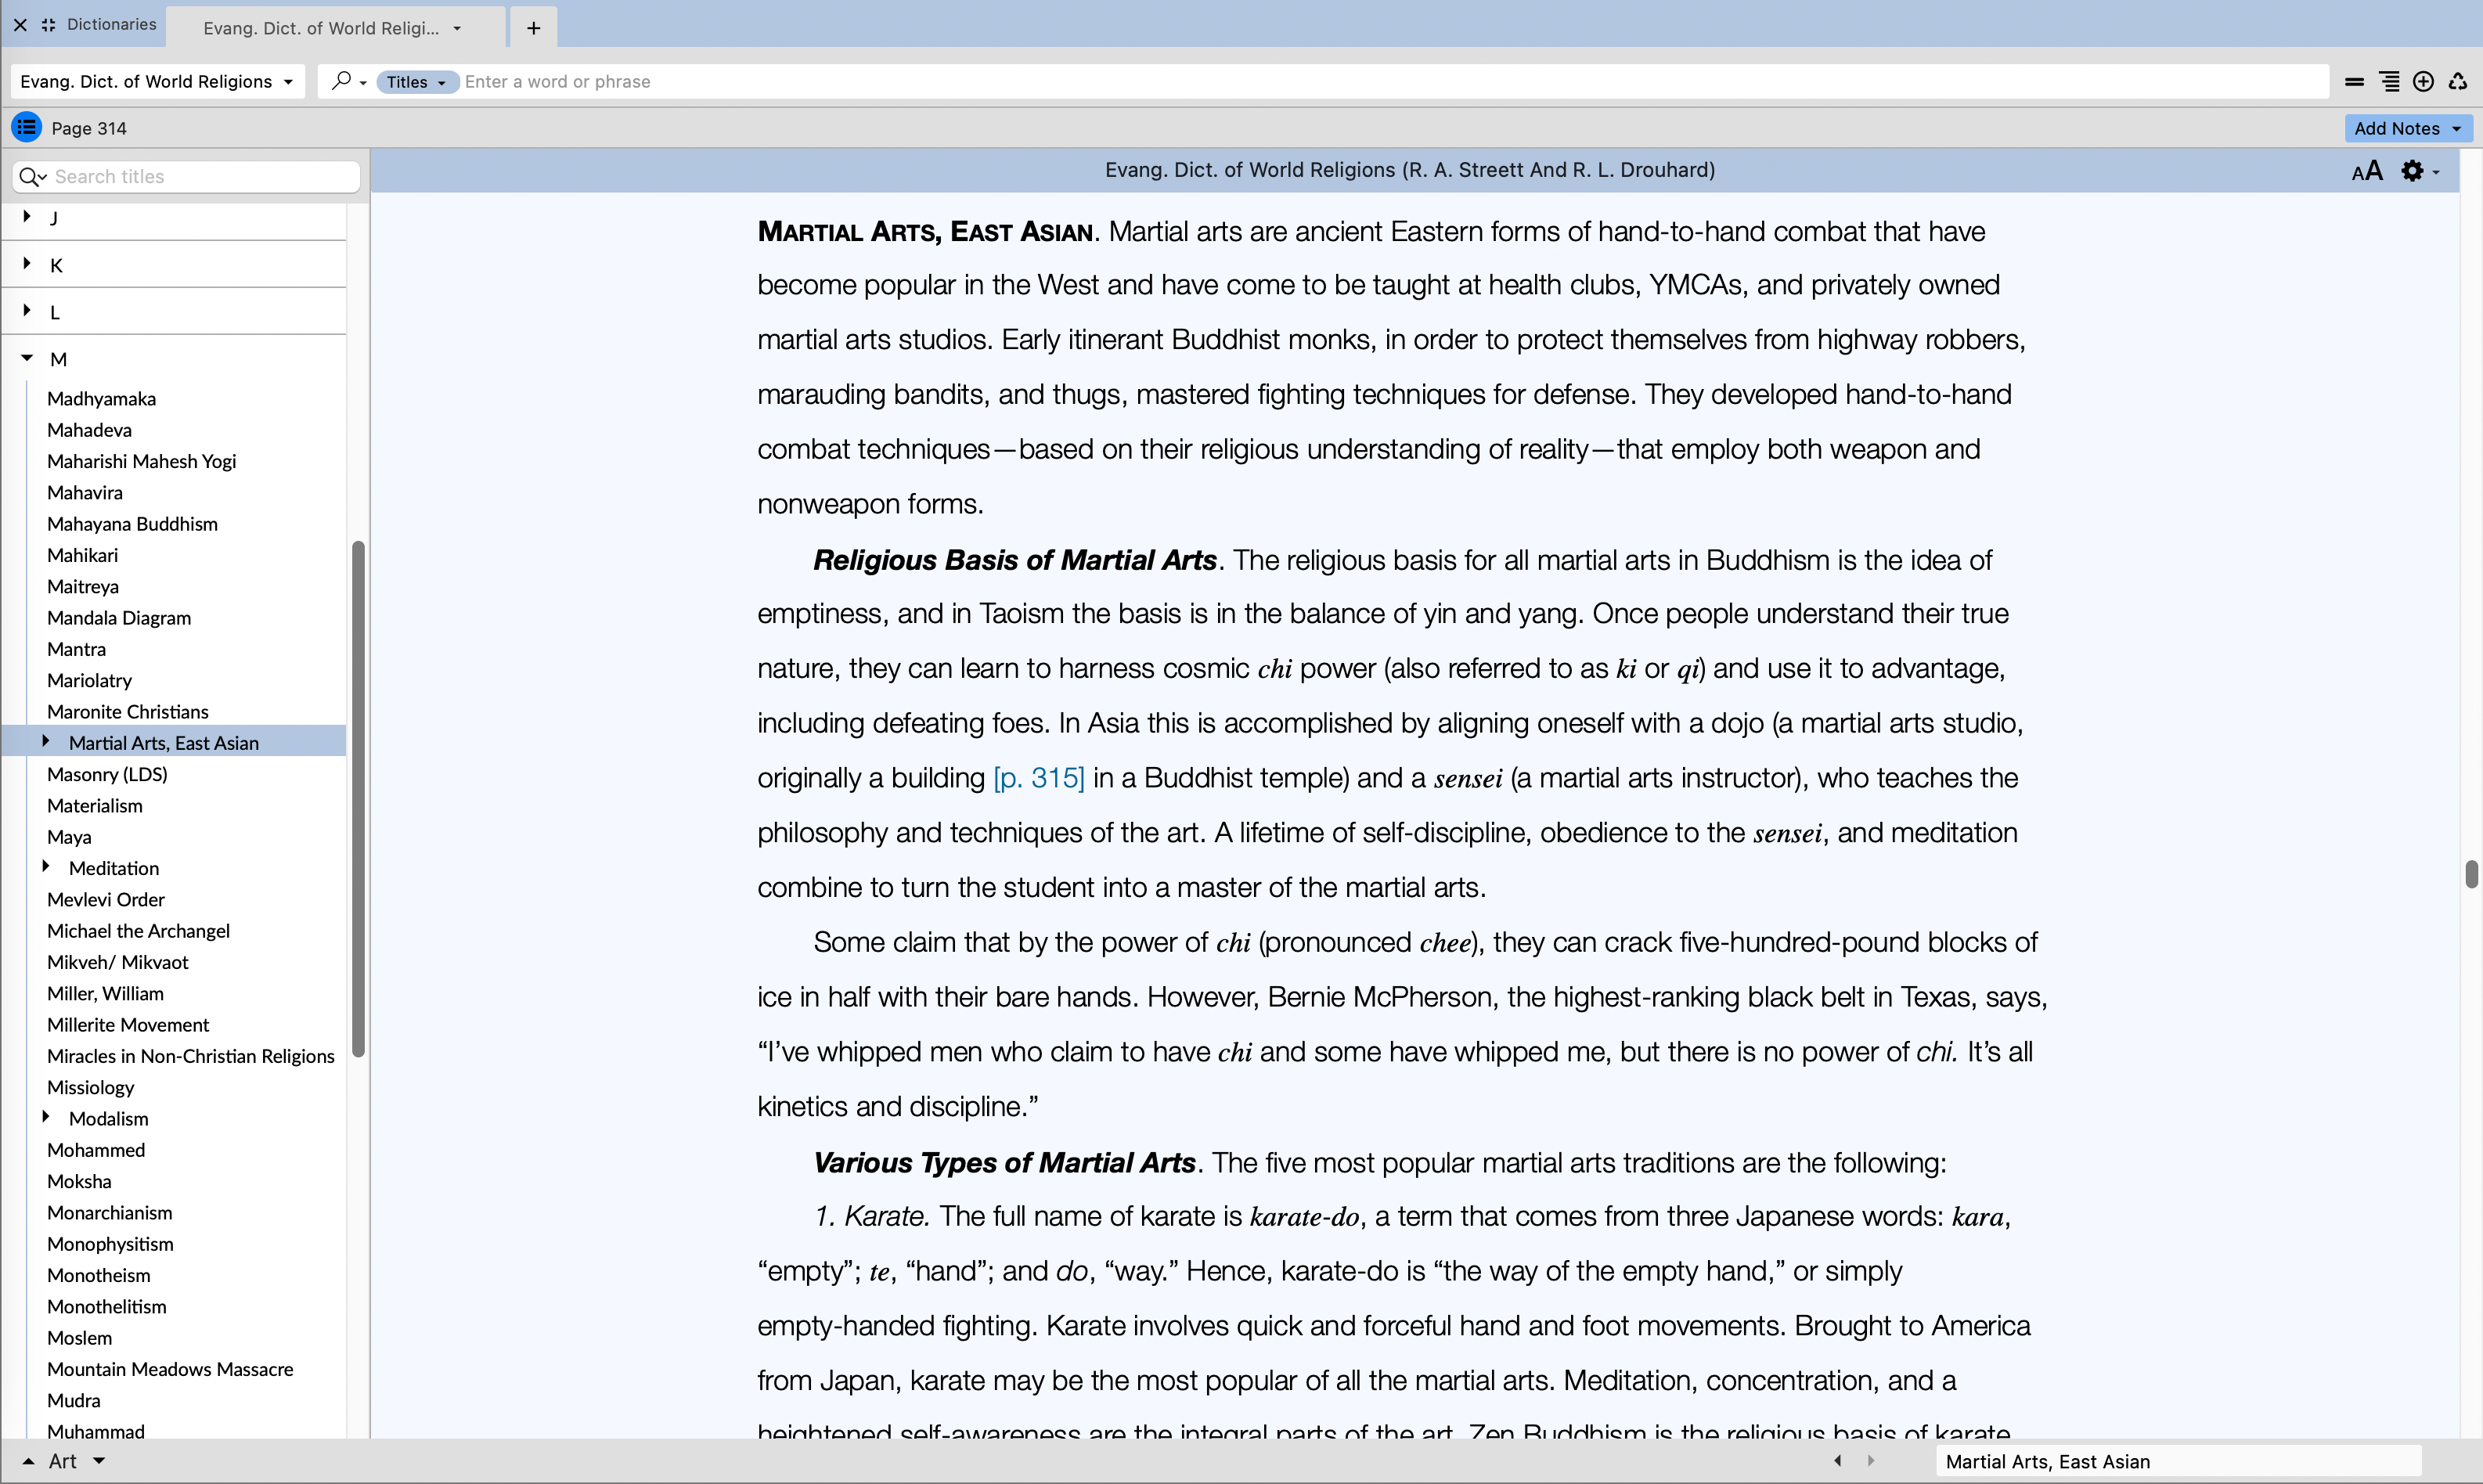Open the Mahikari entry
Image resolution: width=2483 pixels, height=1484 pixels.
pyautogui.click(x=82, y=555)
